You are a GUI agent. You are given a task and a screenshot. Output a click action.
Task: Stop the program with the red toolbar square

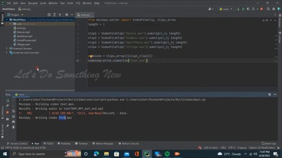(x=261, y=9)
